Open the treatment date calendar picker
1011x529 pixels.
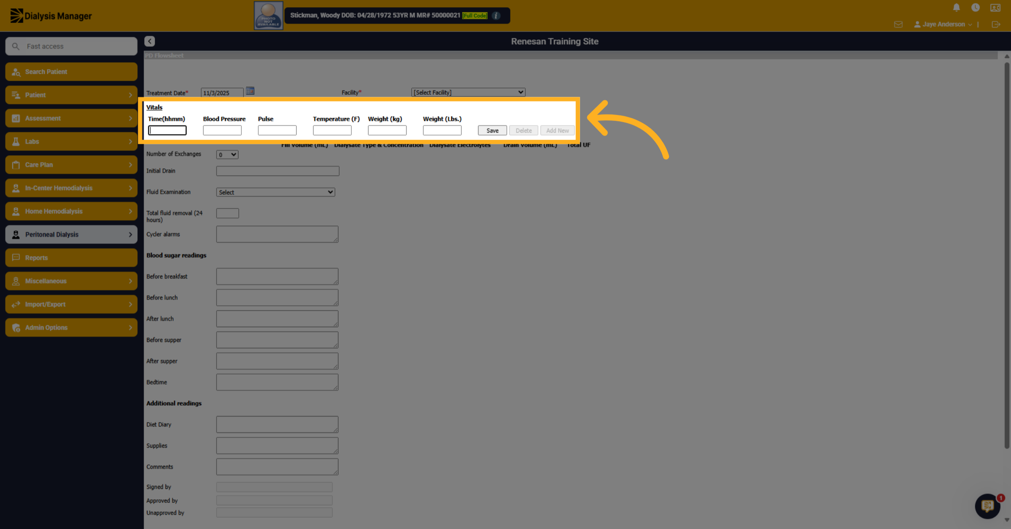click(250, 91)
